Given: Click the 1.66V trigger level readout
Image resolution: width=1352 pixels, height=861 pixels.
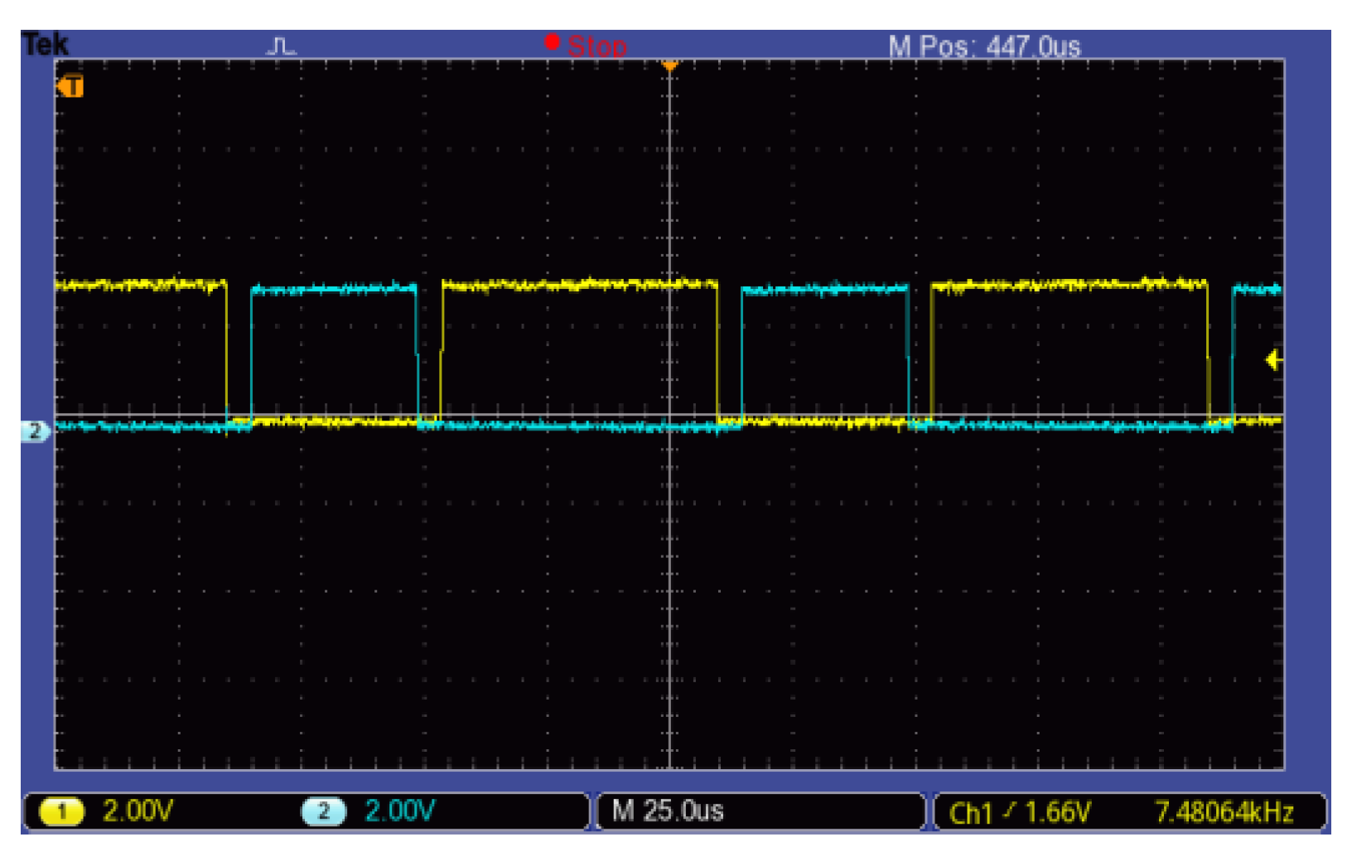Looking at the screenshot, I should 1057,813.
